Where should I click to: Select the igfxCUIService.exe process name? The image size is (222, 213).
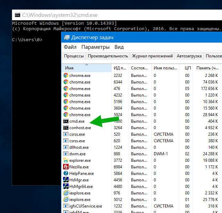coord(85,206)
